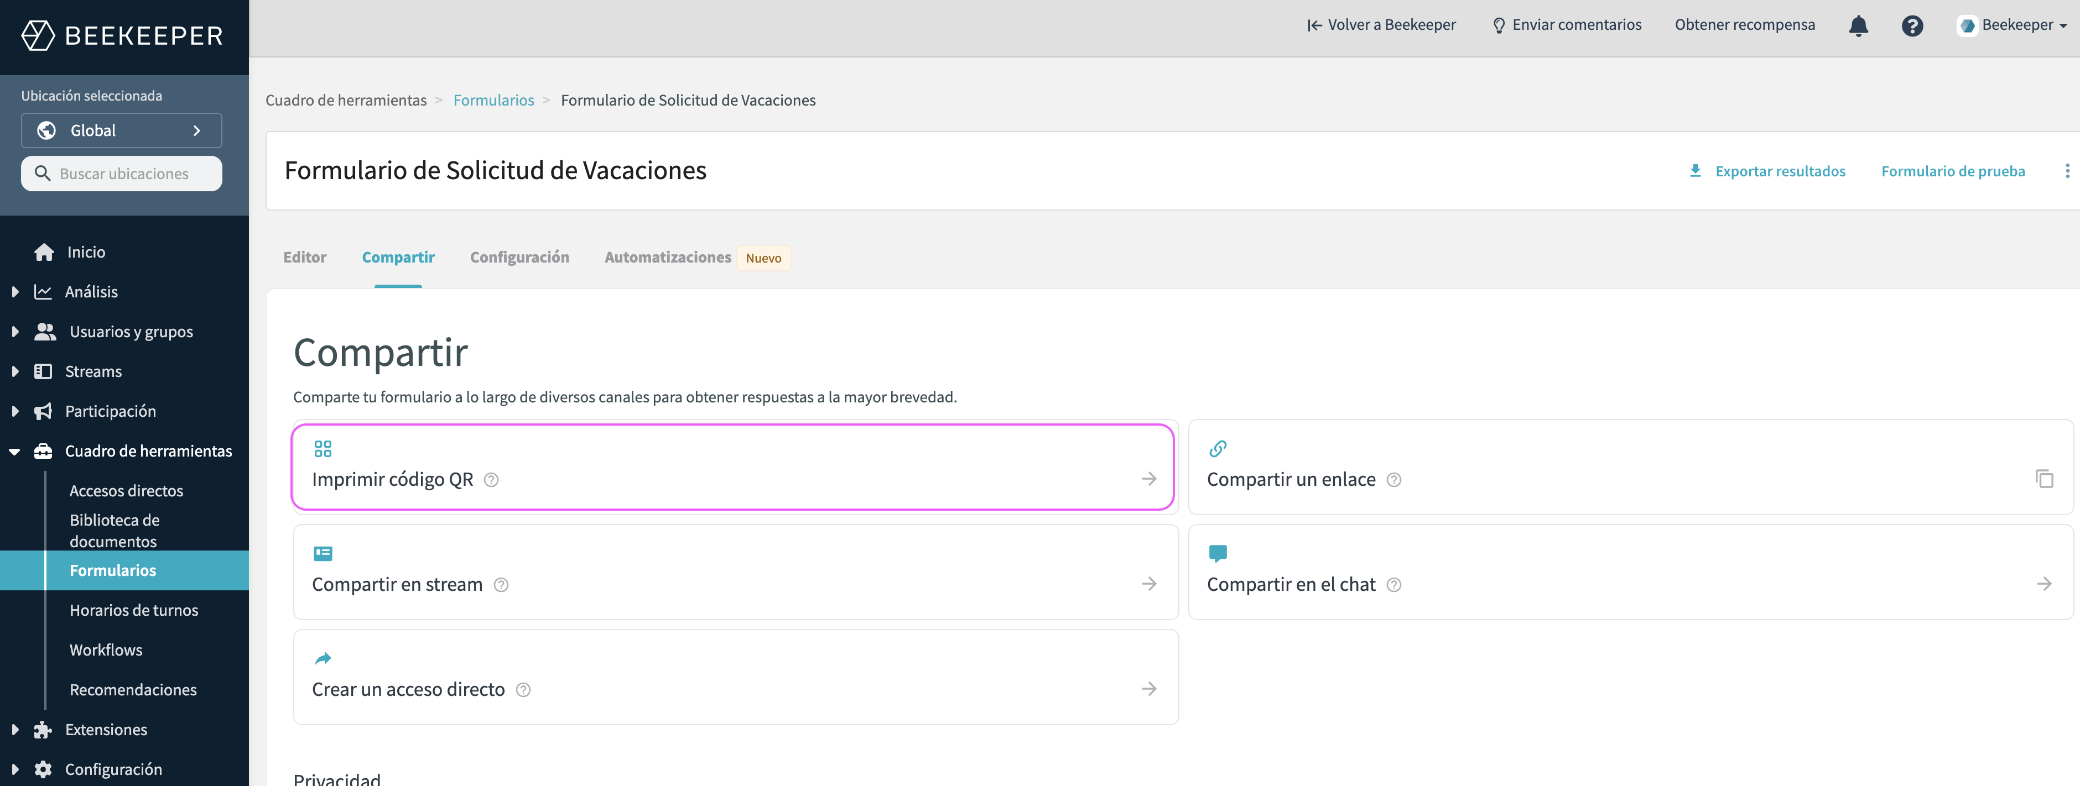Focus the Buscar ubicaciones search field
This screenshot has width=2080, height=786.
click(x=121, y=174)
